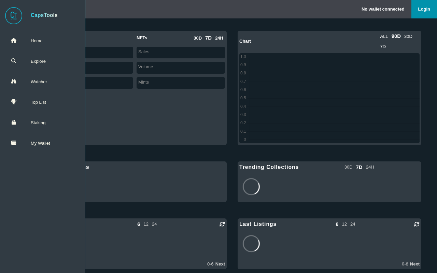Click the Top List trophy icon
Image resolution: width=437 pixels, height=273 pixels.
pyautogui.click(x=14, y=102)
